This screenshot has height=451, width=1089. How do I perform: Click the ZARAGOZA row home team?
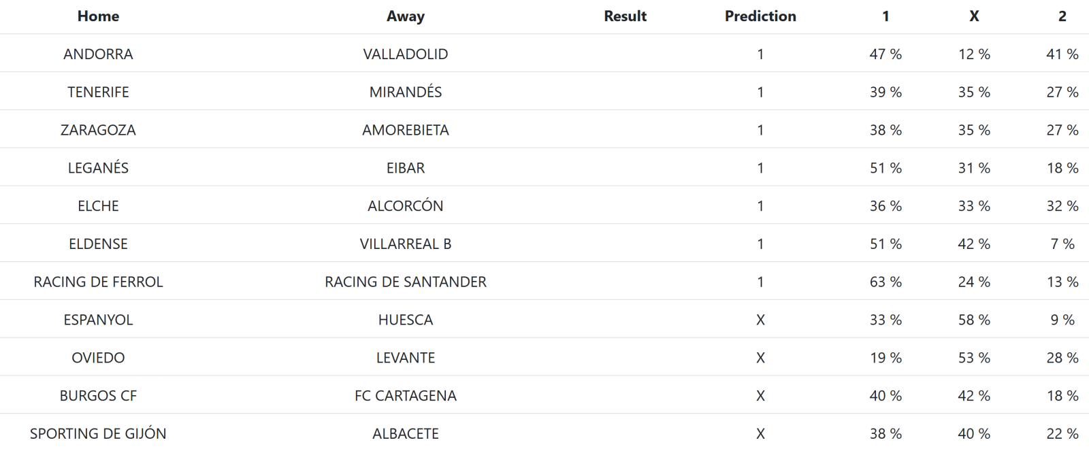pyautogui.click(x=98, y=130)
